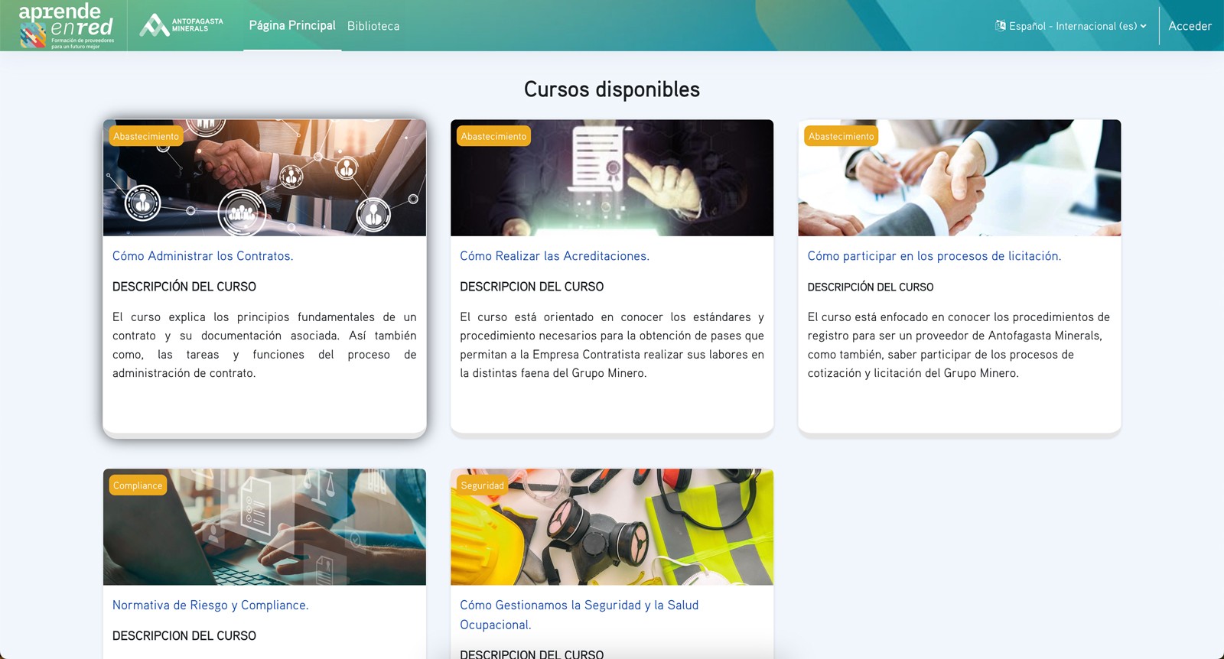Open the licitación processes course link
The height and width of the screenshot is (659, 1224).
pyautogui.click(x=934, y=256)
